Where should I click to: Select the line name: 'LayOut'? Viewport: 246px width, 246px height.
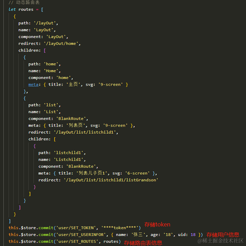click(x=37, y=30)
